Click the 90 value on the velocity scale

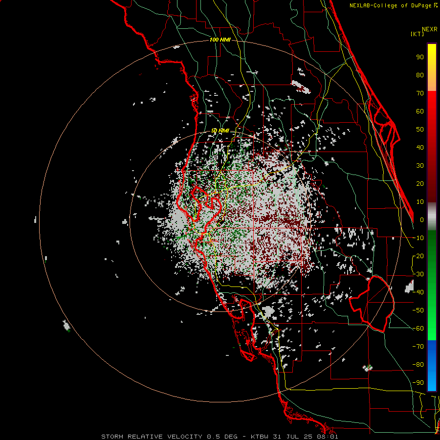[x=420, y=57]
